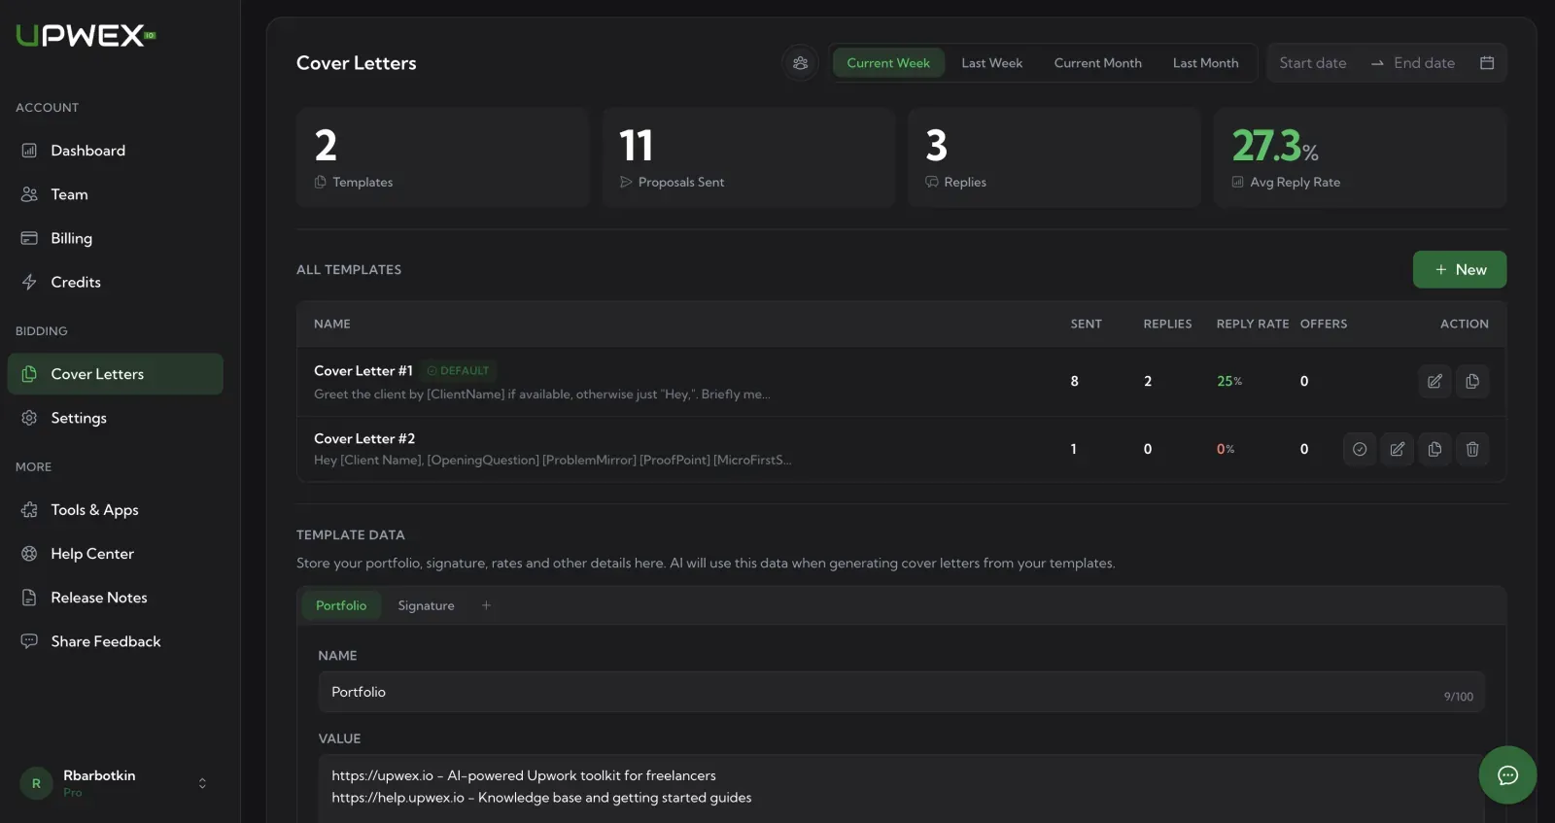This screenshot has height=823, width=1555.
Task: Click the 27.3% Avg Reply Rate card
Action: pos(1360,157)
